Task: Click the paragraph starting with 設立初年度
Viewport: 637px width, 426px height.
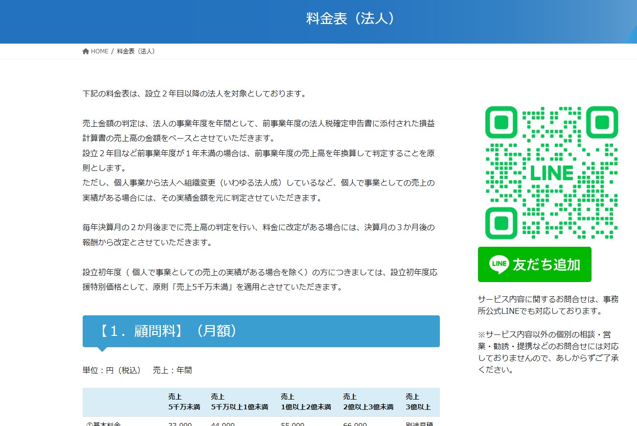Action: 260,279
